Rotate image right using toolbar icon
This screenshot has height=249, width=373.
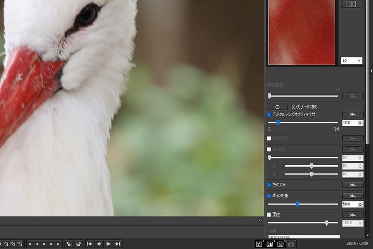78,244
